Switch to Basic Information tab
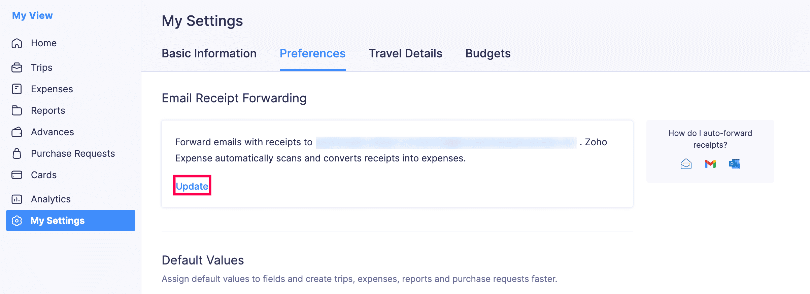The height and width of the screenshot is (294, 810). (209, 53)
